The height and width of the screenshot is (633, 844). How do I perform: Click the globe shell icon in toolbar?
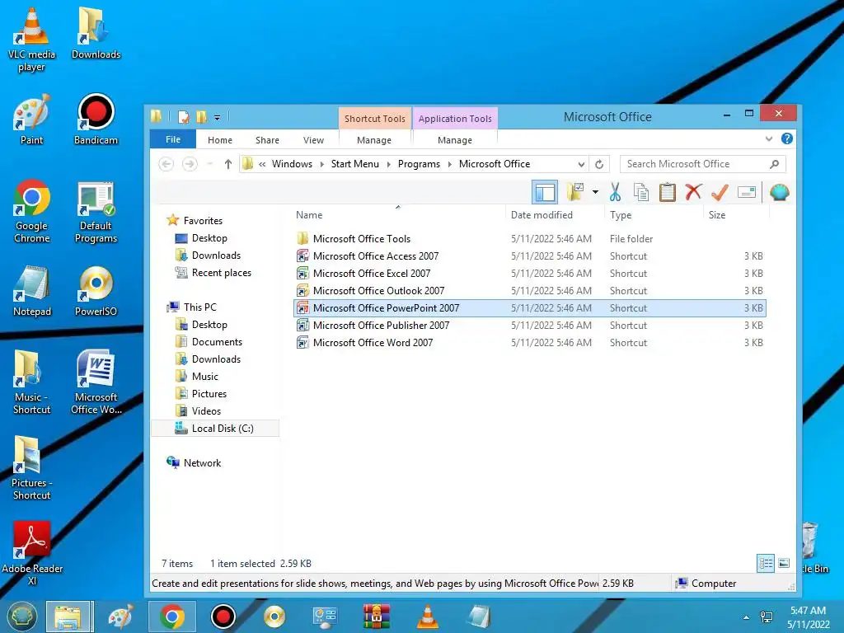click(x=779, y=192)
